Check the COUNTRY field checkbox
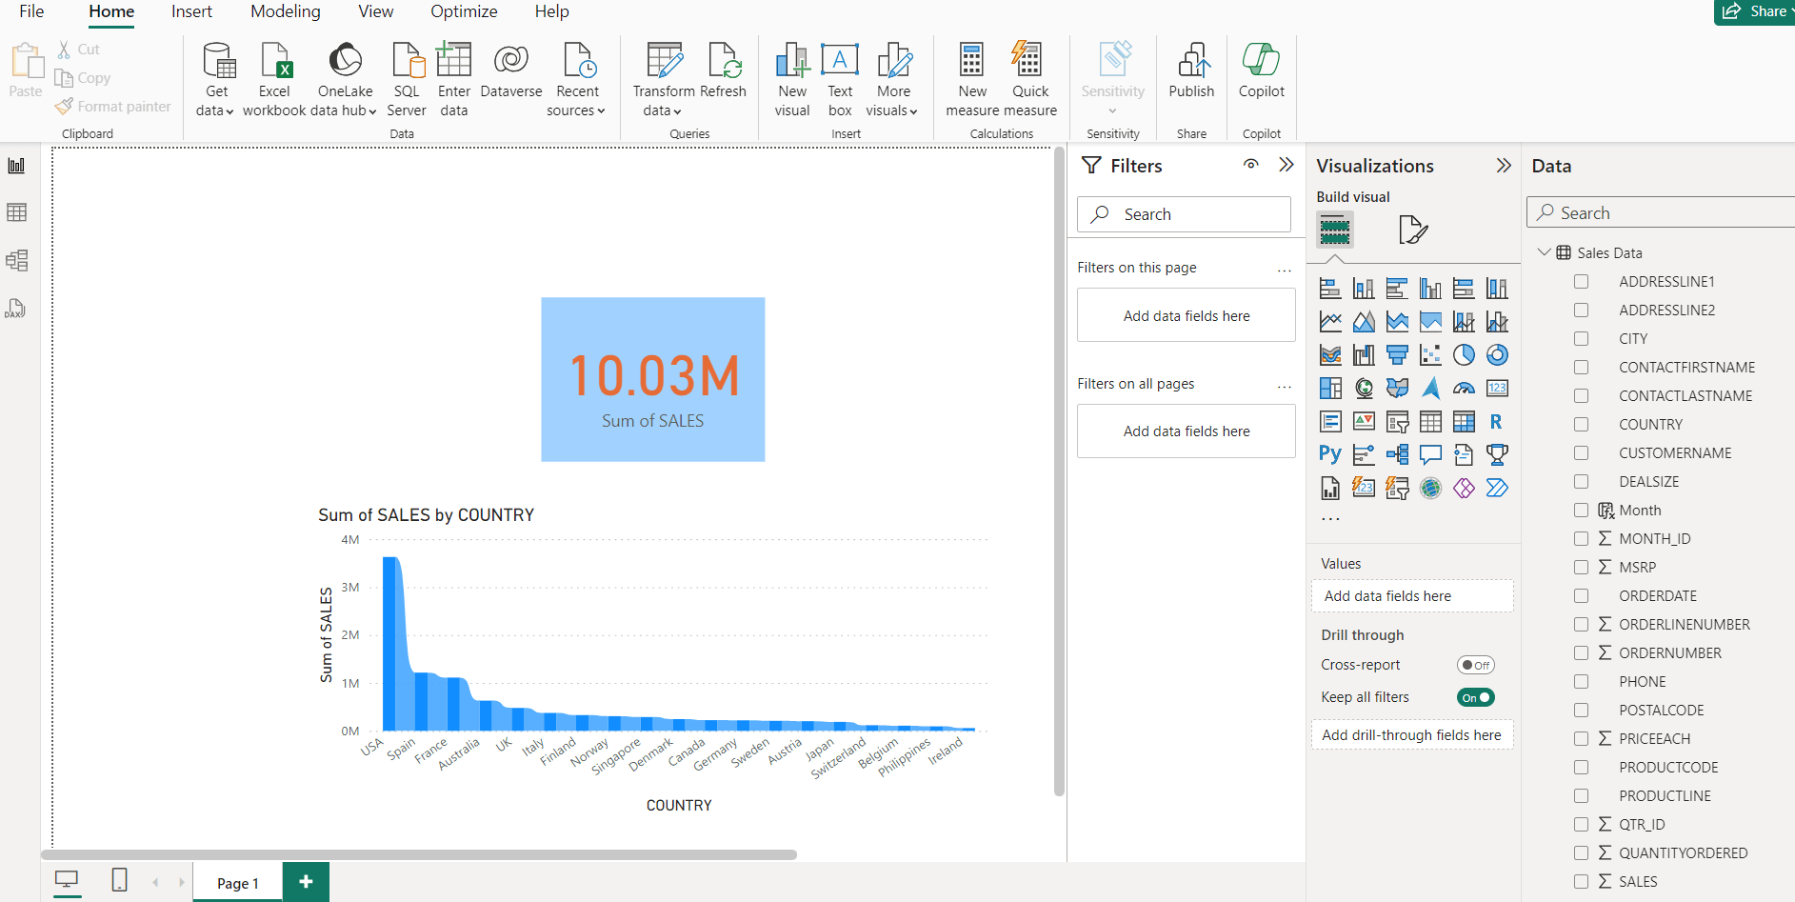This screenshot has height=902, width=1795. point(1582,424)
